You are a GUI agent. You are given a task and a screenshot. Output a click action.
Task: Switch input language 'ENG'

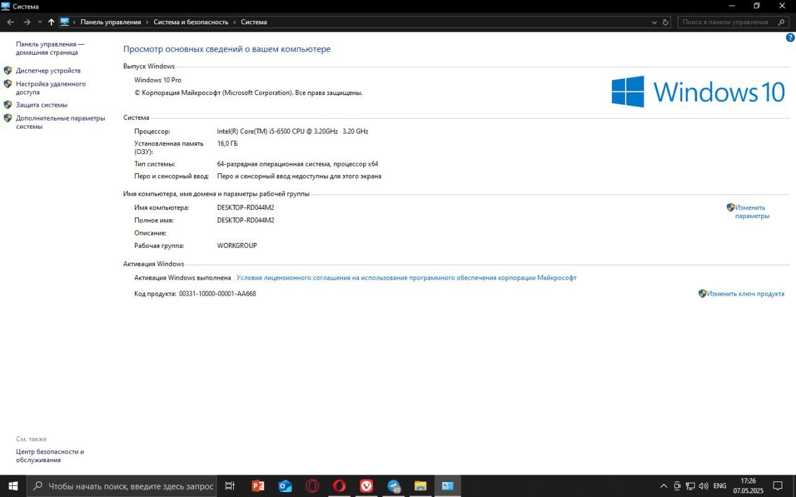pyautogui.click(x=720, y=486)
